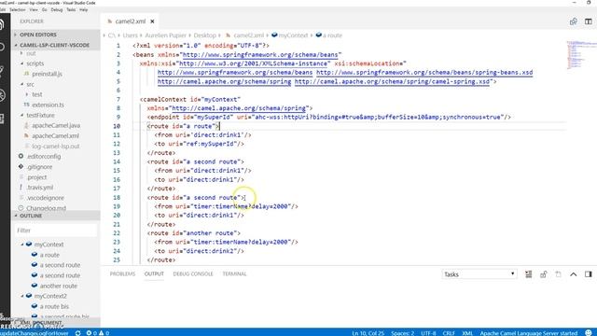
Task: Open extension.ts file
Action: click(x=48, y=105)
